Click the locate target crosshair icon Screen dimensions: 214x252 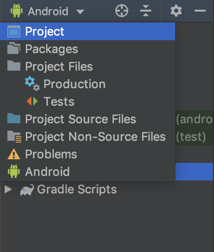pos(122,11)
